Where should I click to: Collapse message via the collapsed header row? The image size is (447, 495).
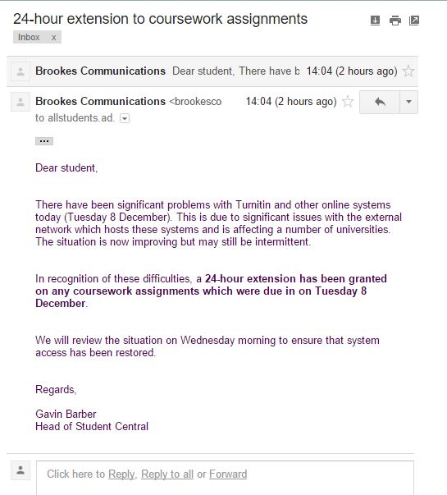pyautogui.click(x=212, y=71)
